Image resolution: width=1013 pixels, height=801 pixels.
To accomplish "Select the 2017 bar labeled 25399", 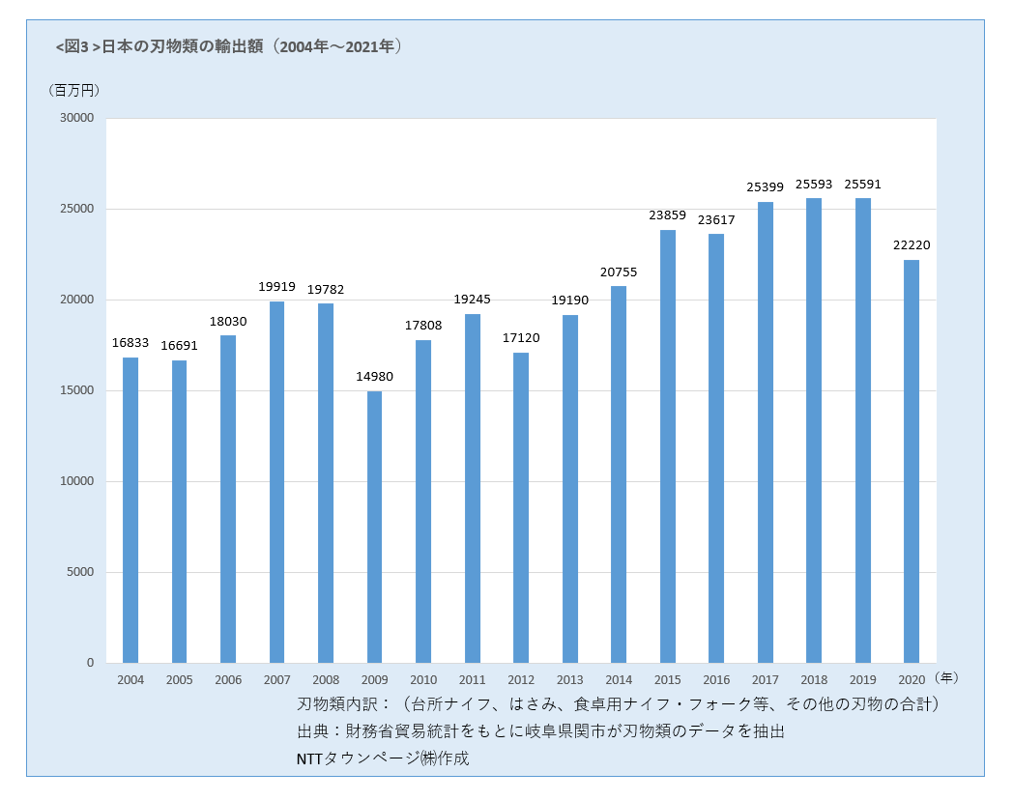I will (767, 430).
